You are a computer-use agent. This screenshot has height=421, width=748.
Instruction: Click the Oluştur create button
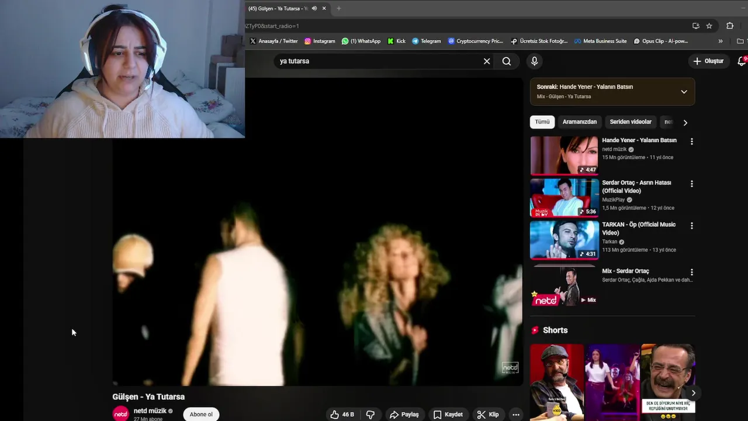tap(708, 61)
